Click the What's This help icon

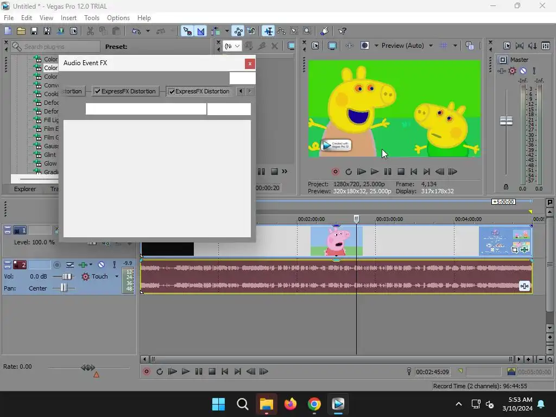point(342,31)
